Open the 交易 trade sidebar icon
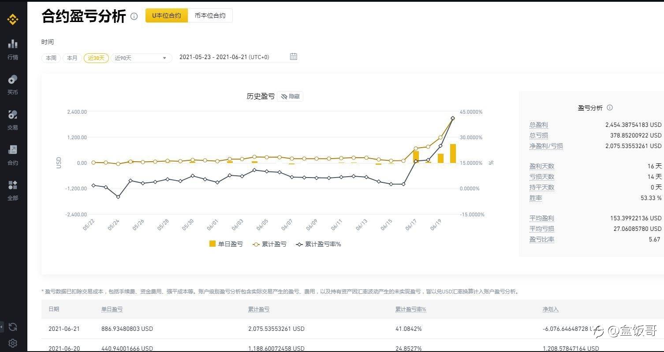Screen dimensions: 664x352 point(13,119)
